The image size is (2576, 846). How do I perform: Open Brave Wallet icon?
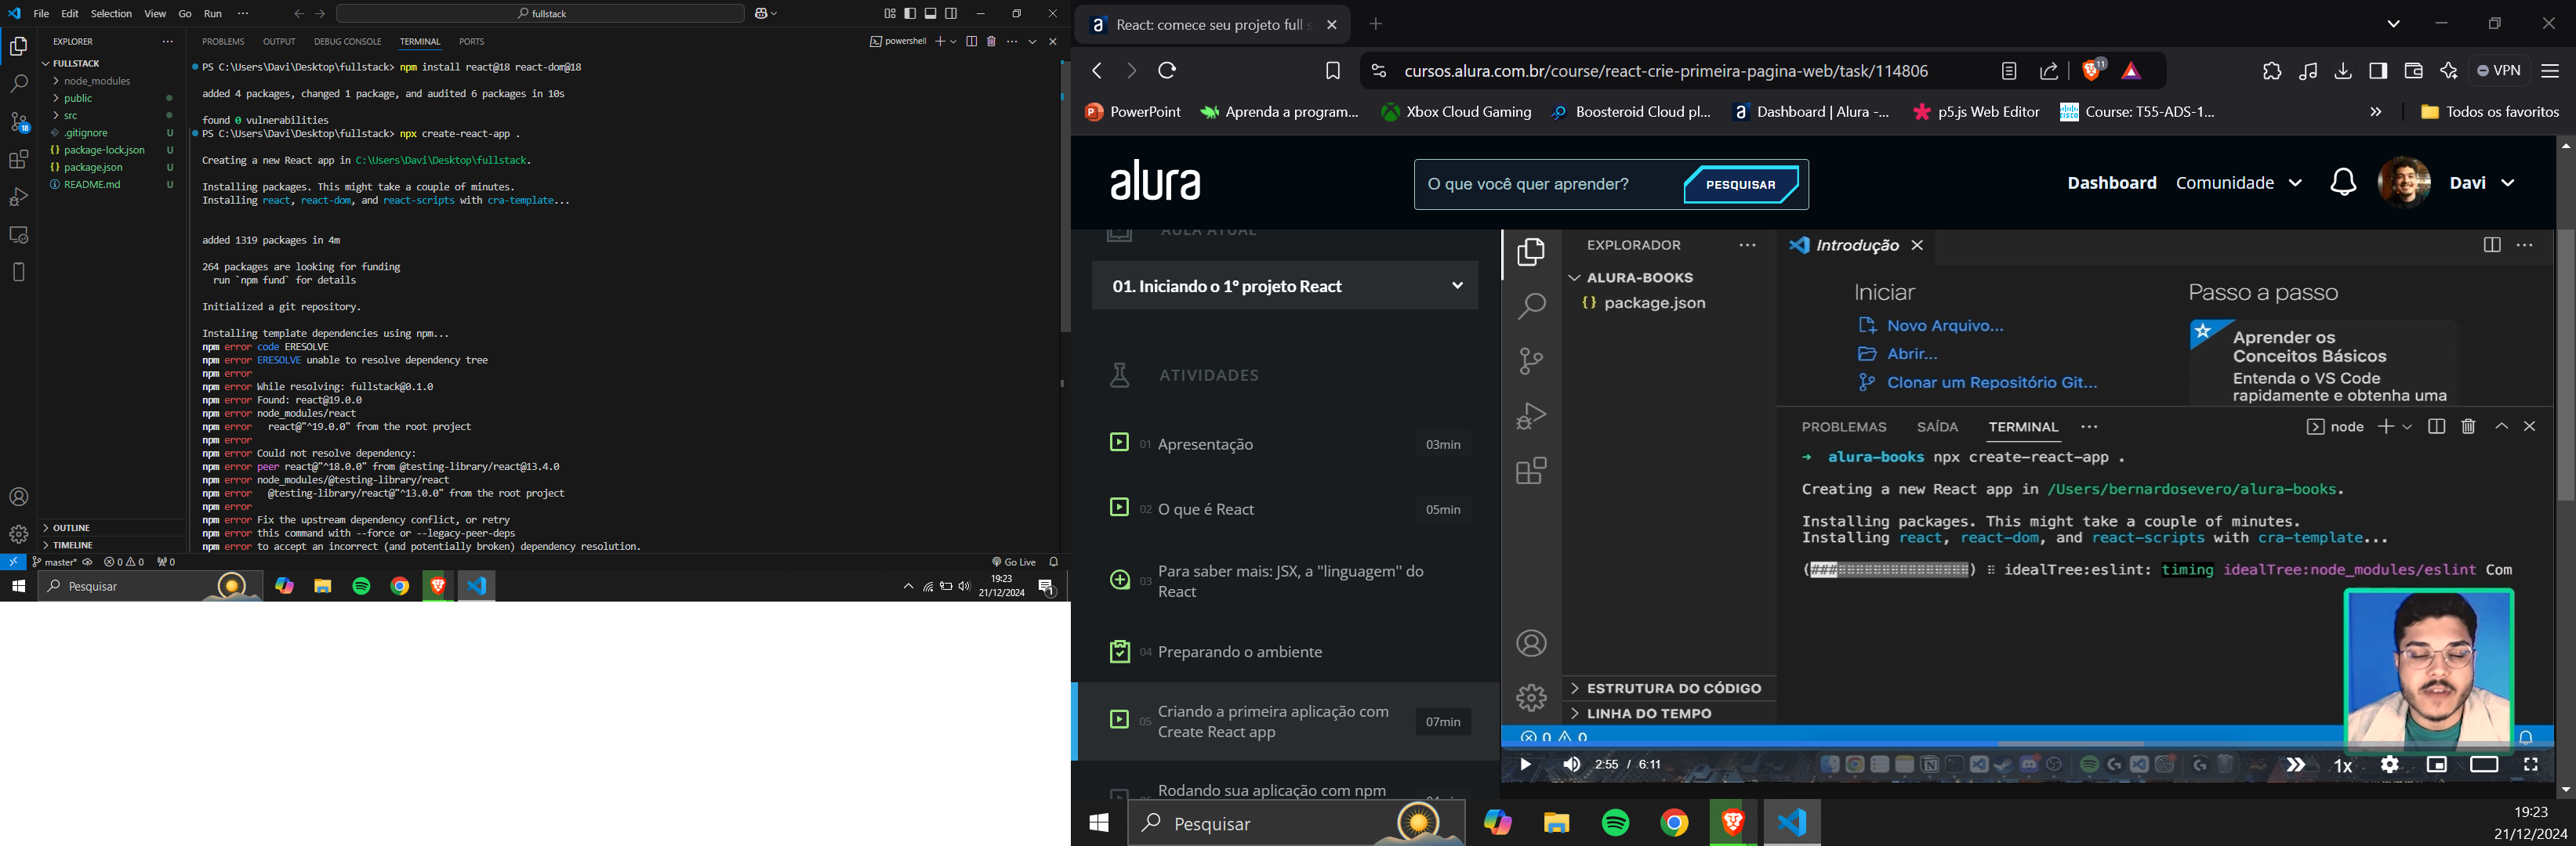coord(2413,71)
